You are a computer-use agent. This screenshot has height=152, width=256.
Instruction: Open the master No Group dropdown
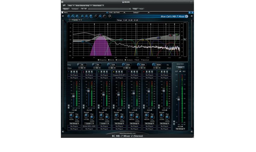point(180,129)
